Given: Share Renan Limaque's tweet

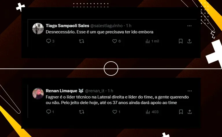Looking at the screenshot, I should point(190,112).
